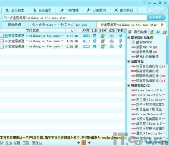This screenshot has height=146, width=169.
Task: Click the heat bar of the first result
Action: (86, 36)
